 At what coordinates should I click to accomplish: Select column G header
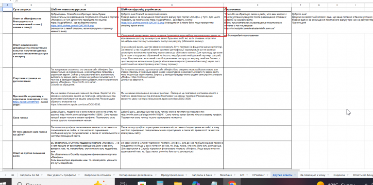319,5
